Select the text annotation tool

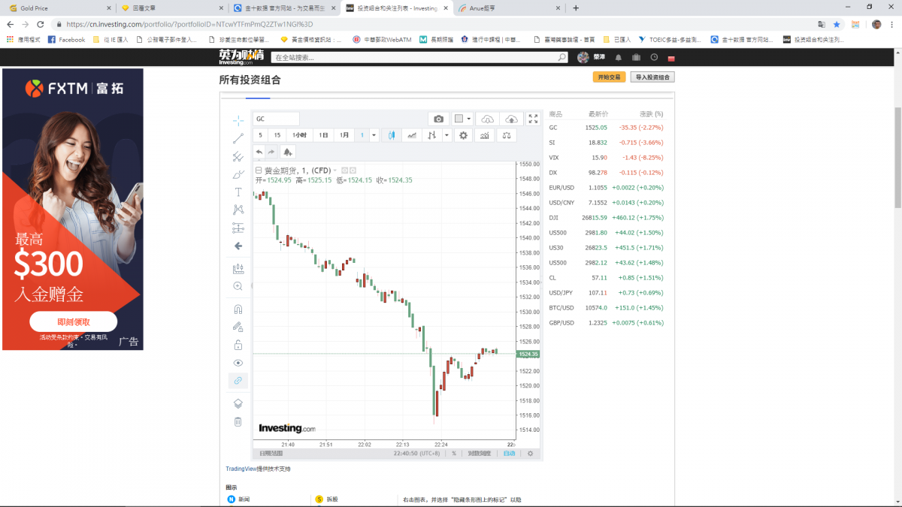pos(238,192)
